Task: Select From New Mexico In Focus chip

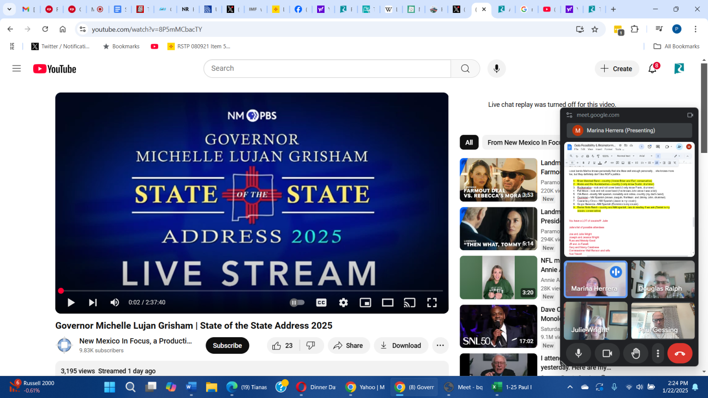Action: point(523,142)
